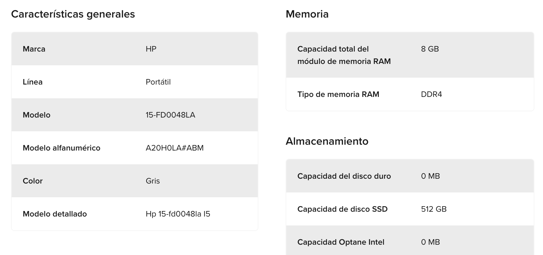This screenshot has width=543, height=255.
Task: Click the Capacidad Optane Intel label
Action: click(x=341, y=242)
